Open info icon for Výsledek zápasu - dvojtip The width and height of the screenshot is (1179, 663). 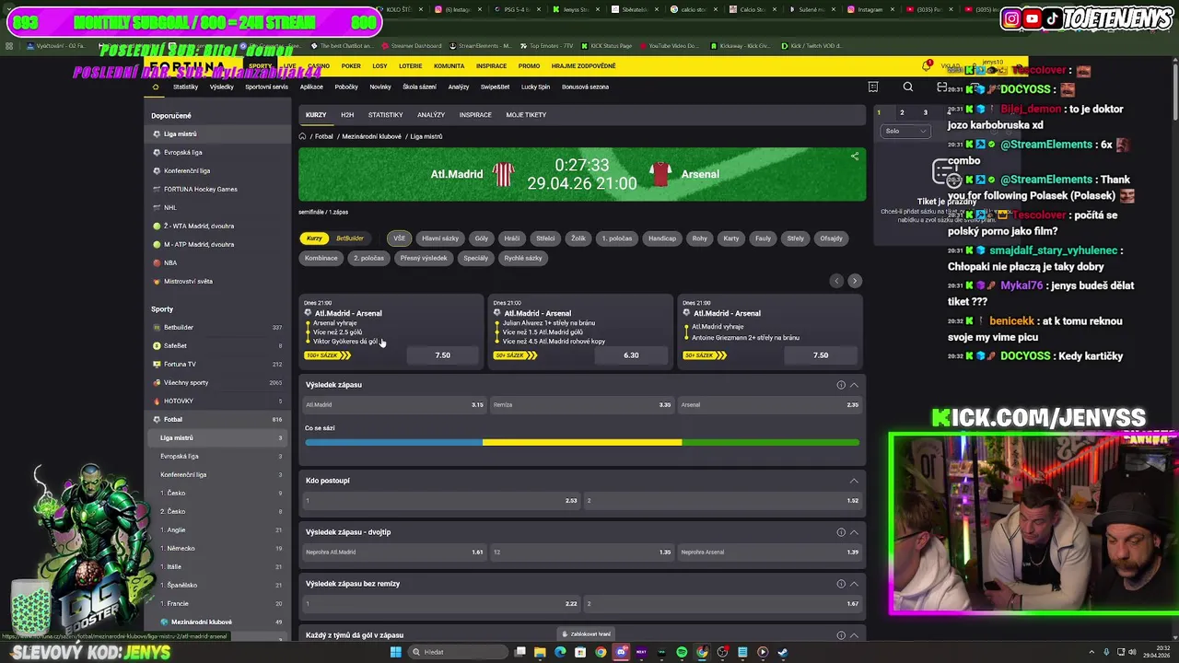coord(841,532)
